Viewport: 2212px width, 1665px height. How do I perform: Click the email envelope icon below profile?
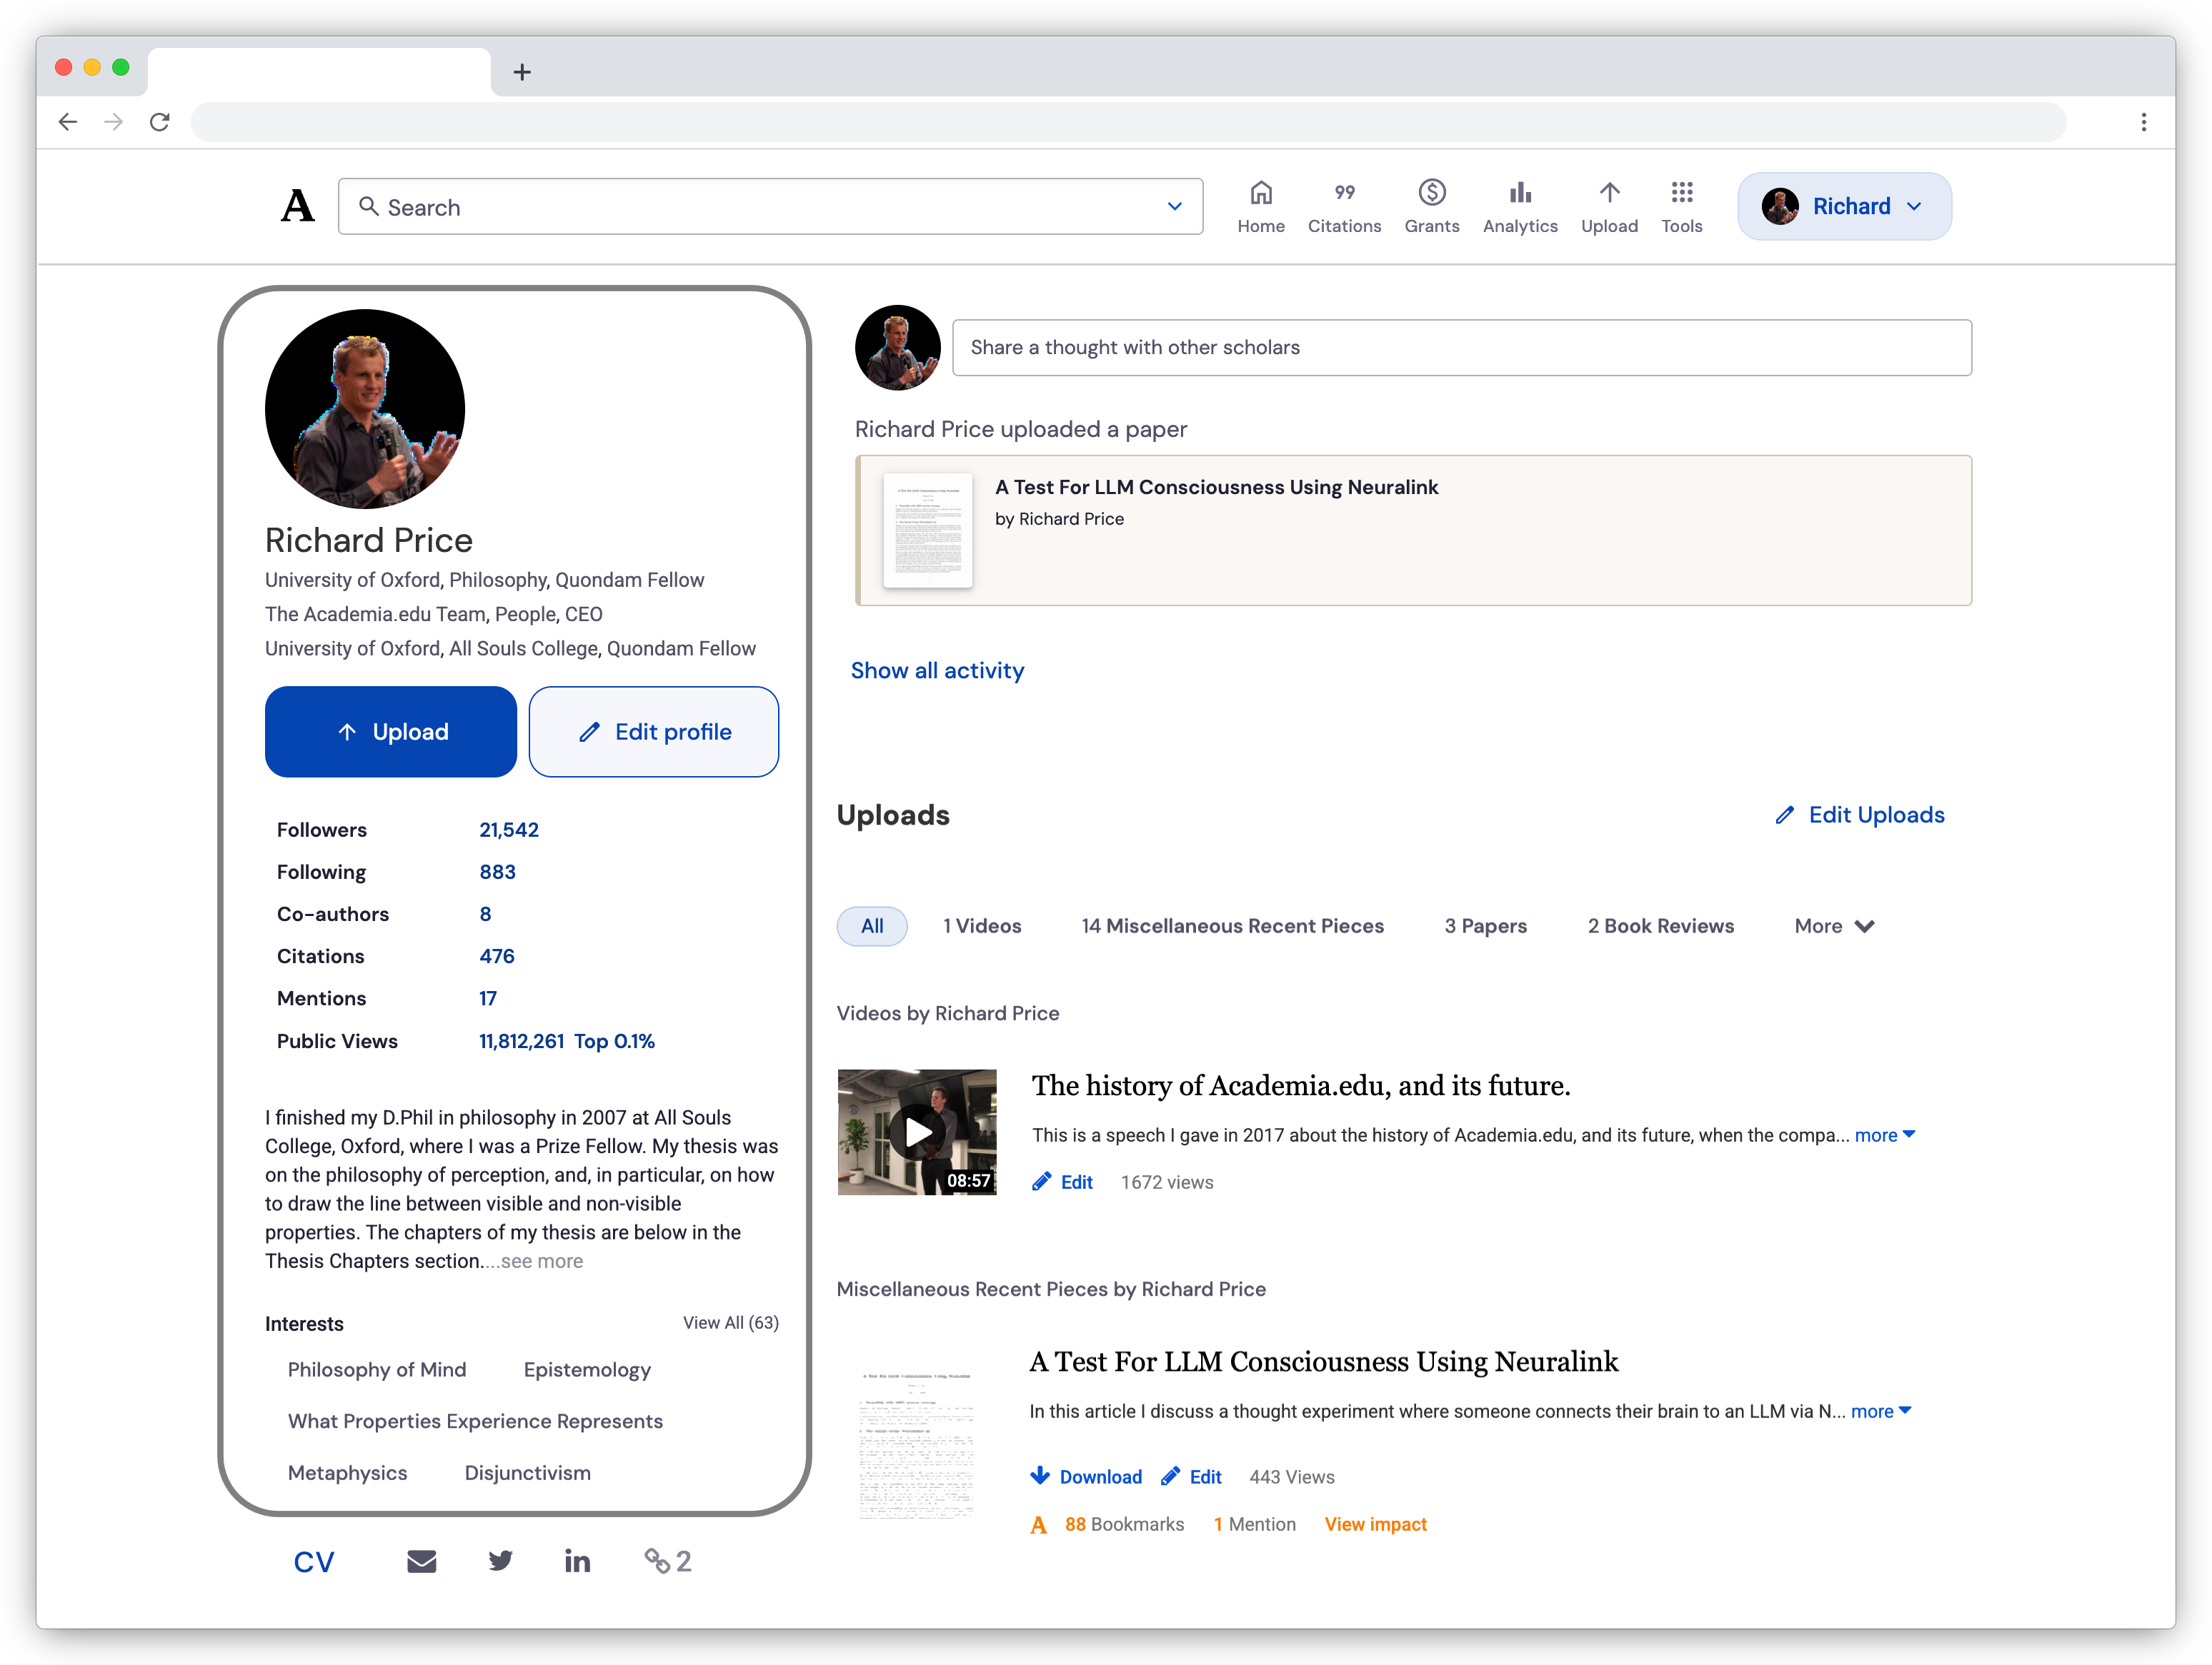pos(421,1561)
